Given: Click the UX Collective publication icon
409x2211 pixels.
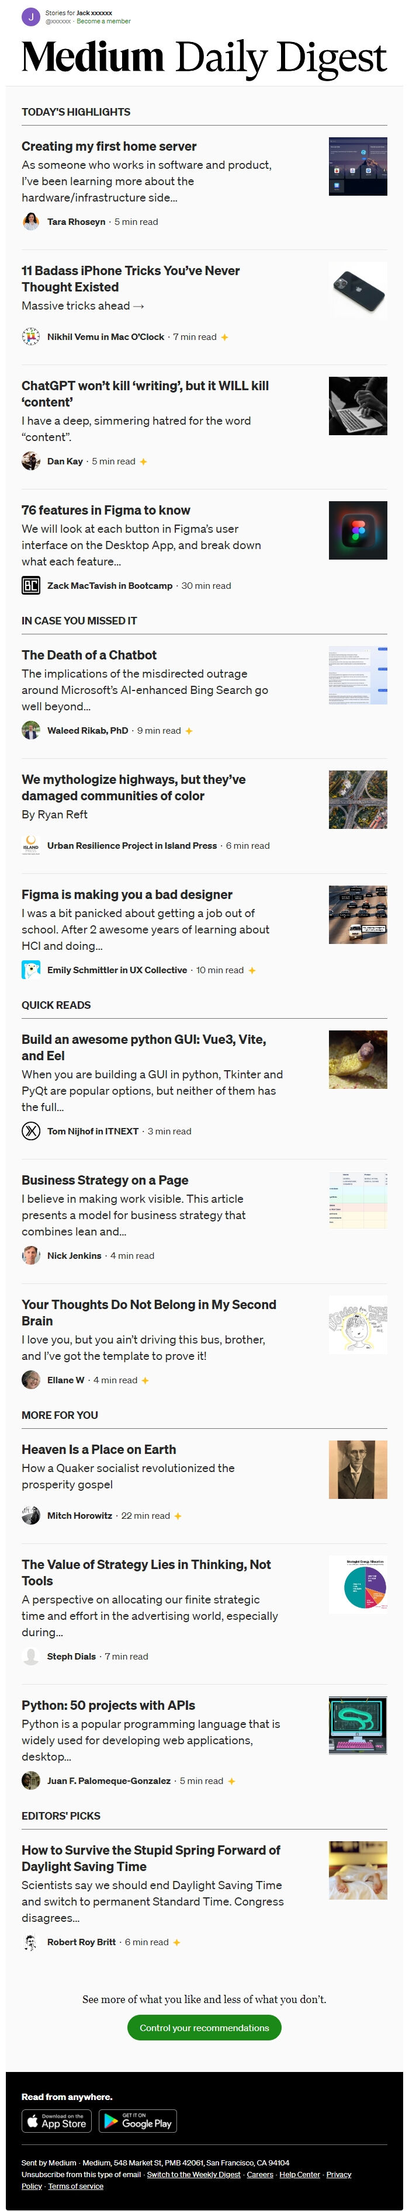Looking at the screenshot, I should click(x=31, y=970).
